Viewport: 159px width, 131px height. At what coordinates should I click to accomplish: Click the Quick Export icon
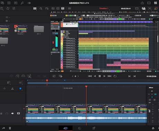[x=142, y=3]
